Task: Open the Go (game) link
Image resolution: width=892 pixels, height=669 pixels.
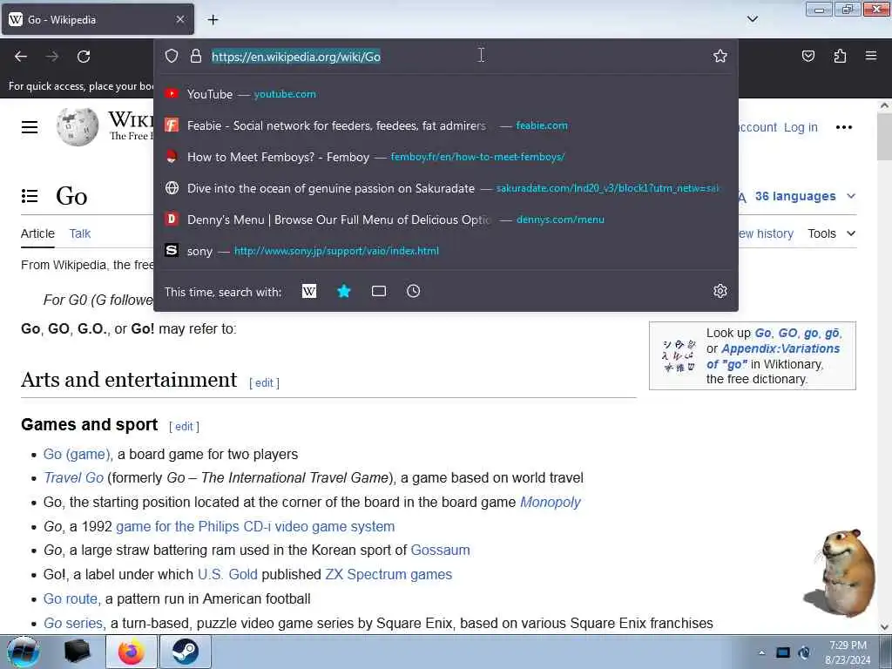Action: click(78, 454)
